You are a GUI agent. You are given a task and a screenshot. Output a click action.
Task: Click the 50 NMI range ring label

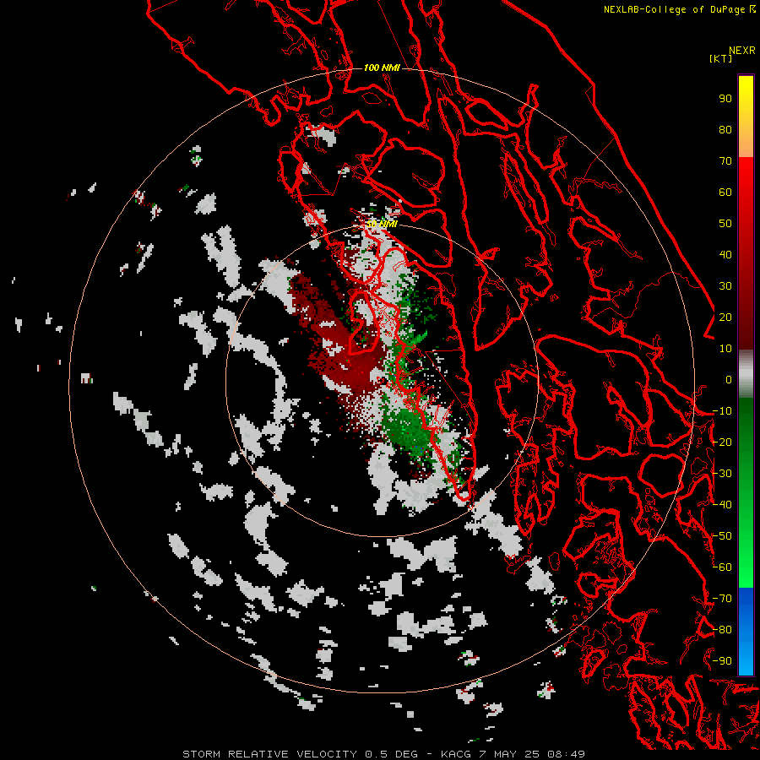coord(382,224)
